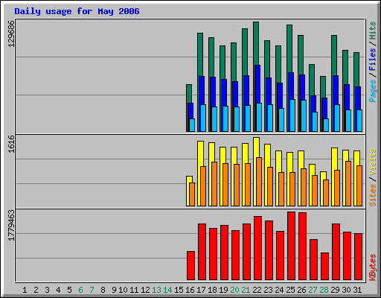This screenshot has width=381, height=298.
Task: Click the green weekend day label 7
Action: pyautogui.click(x=92, y=290)
